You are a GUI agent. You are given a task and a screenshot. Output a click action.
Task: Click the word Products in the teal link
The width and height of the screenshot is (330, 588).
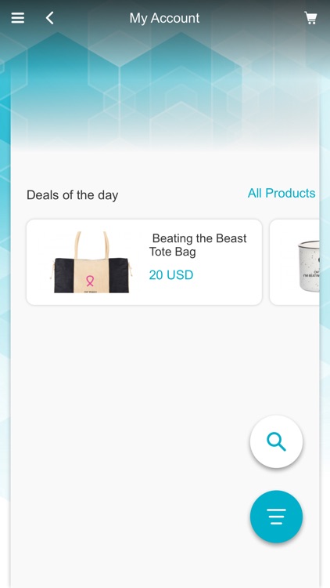[290, 193]
